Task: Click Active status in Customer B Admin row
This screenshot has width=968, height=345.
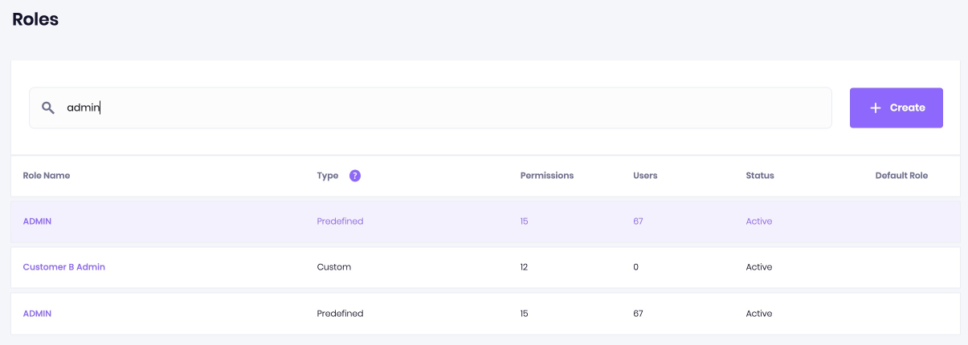Action: (x=759, y=267)
